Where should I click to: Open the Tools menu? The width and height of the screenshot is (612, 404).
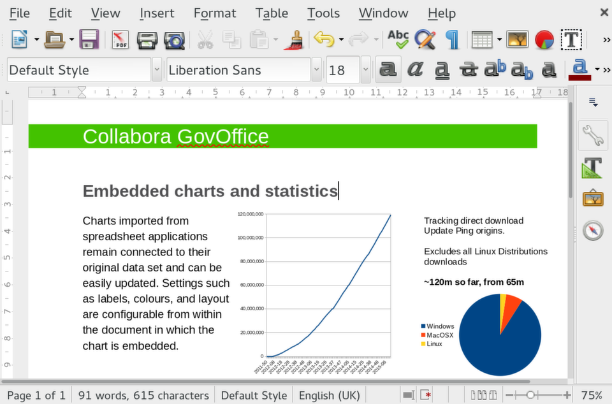(x=323, y=13)
